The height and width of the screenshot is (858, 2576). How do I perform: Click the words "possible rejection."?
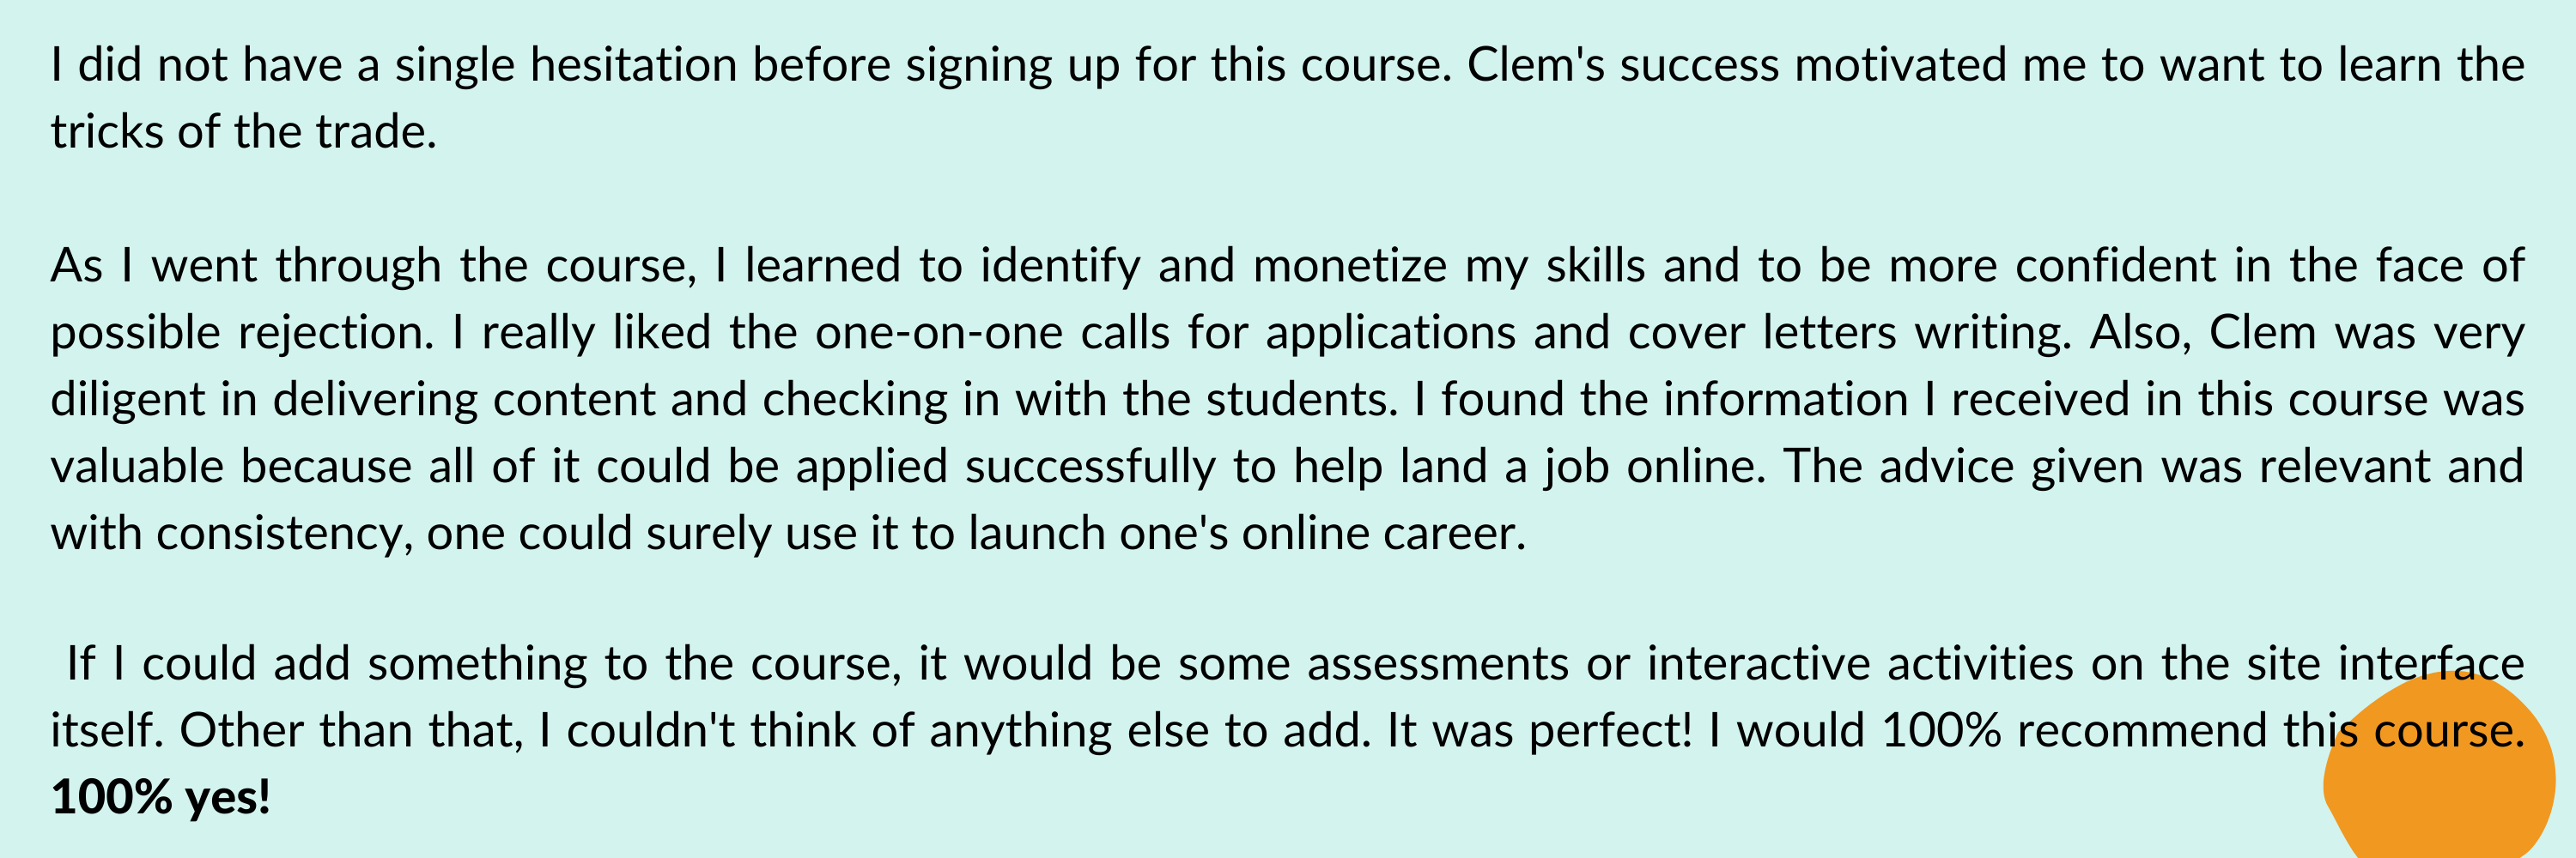coord(243,333)
